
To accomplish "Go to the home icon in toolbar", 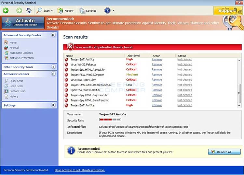I will click(x=29, y=11).
